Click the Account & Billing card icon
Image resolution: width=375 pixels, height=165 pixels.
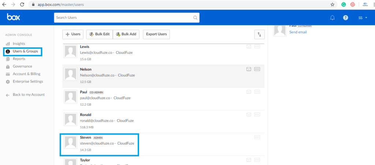click(x=8, y=74)
